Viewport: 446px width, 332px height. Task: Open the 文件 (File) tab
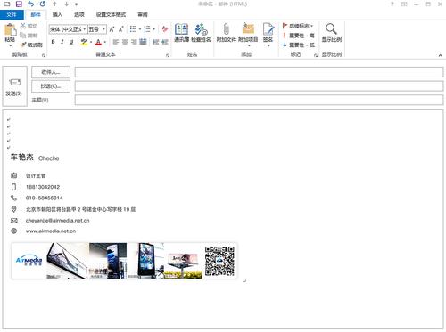tap(12, 14)
